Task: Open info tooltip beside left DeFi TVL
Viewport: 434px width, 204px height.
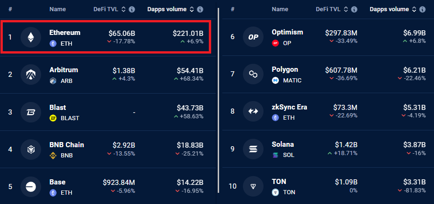Action: pyautogui.click(x=132, y=9)
